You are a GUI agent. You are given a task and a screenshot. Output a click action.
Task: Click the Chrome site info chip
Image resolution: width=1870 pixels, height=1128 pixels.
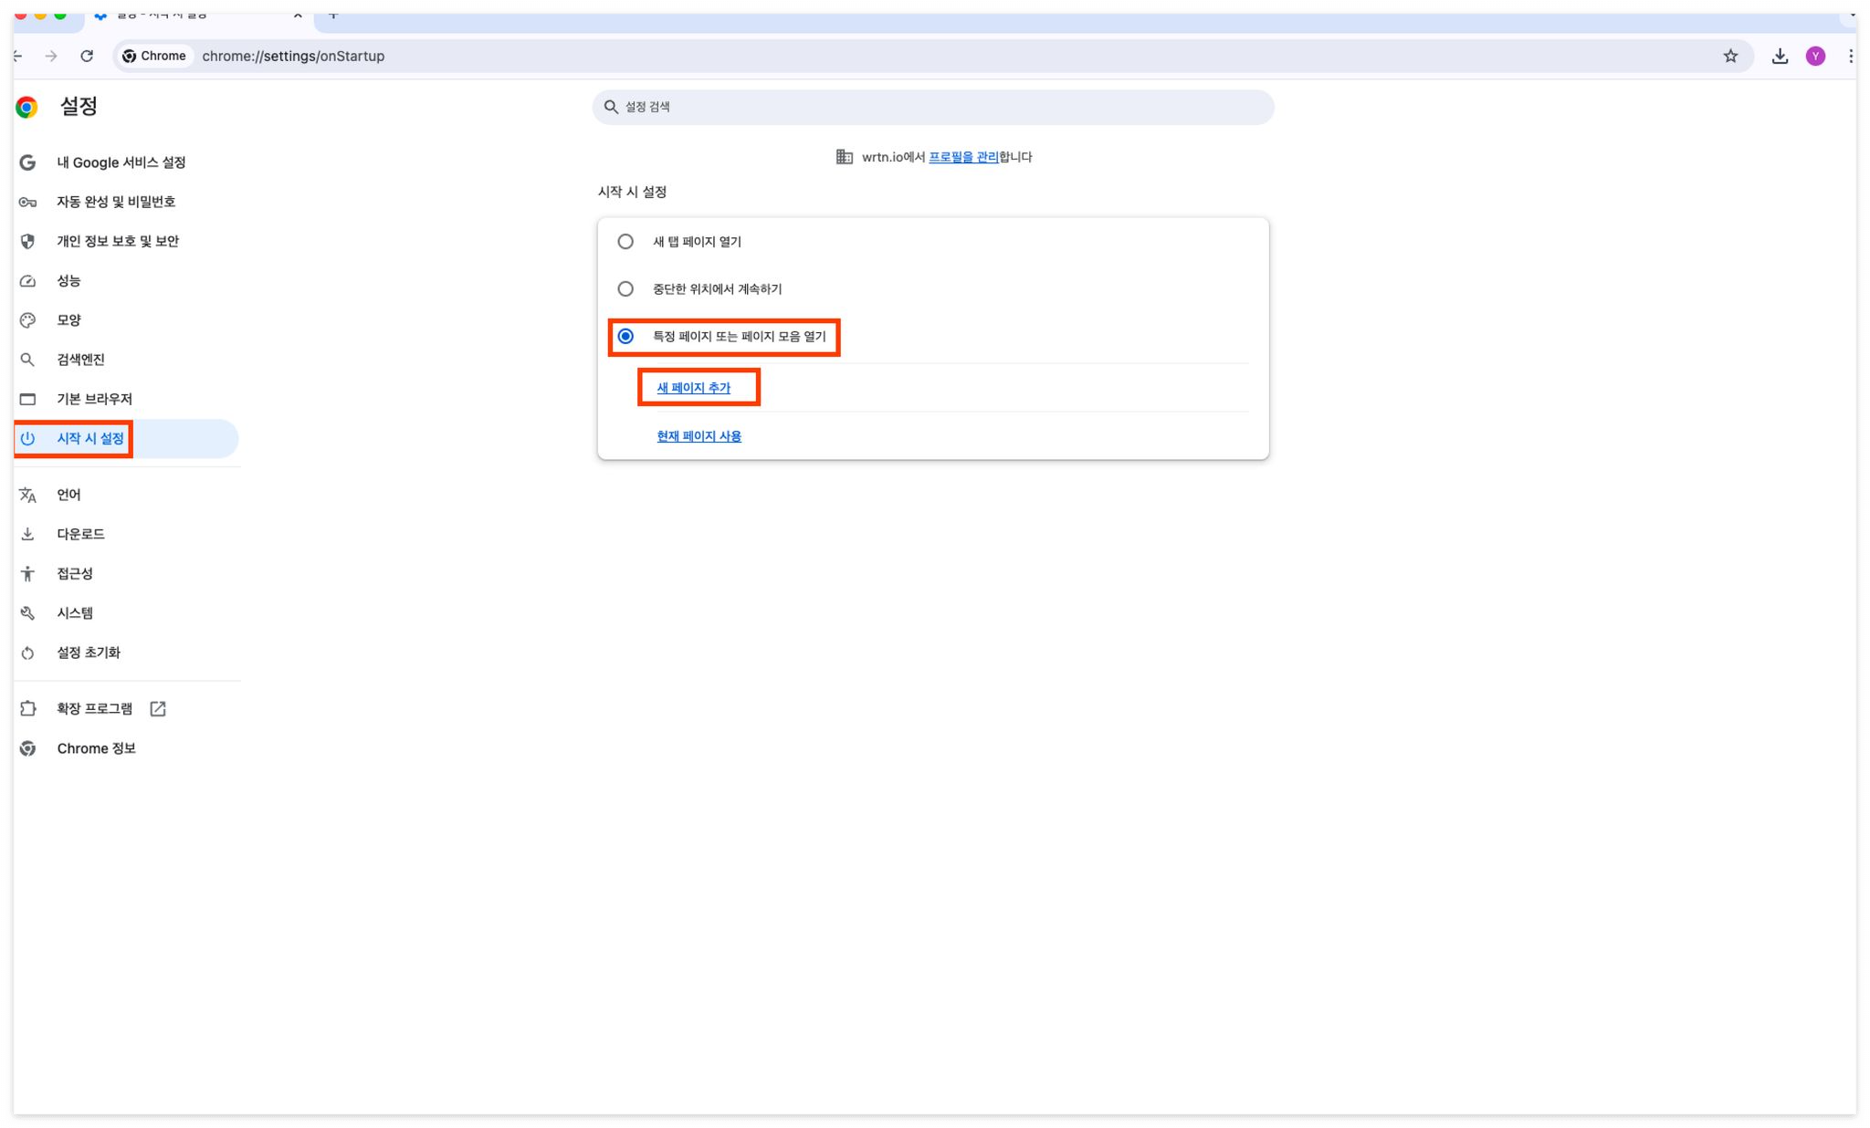154,56
